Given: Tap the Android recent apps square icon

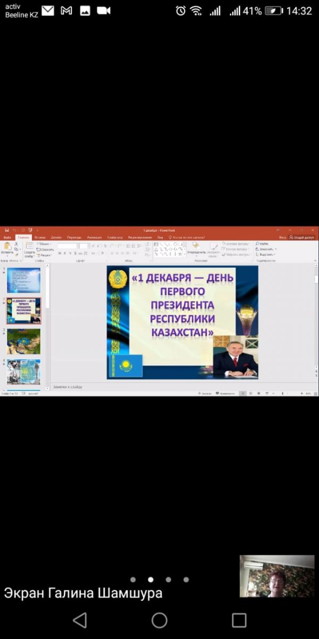Looking at the screenshot, I should coord(239,620).
